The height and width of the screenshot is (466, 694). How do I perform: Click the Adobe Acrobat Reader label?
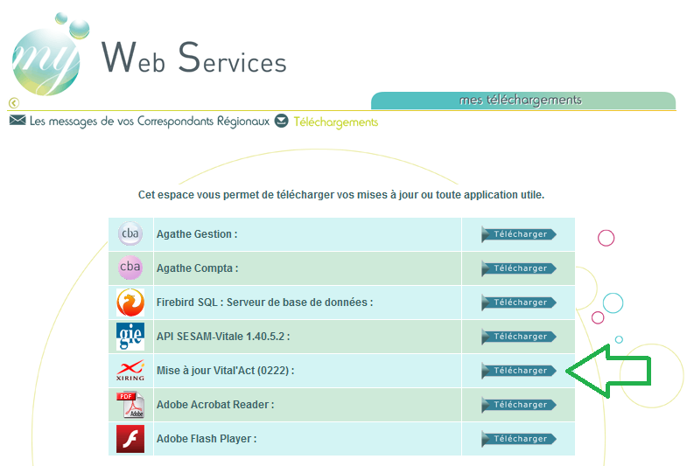pyautogui.click(x=215, y=404)
